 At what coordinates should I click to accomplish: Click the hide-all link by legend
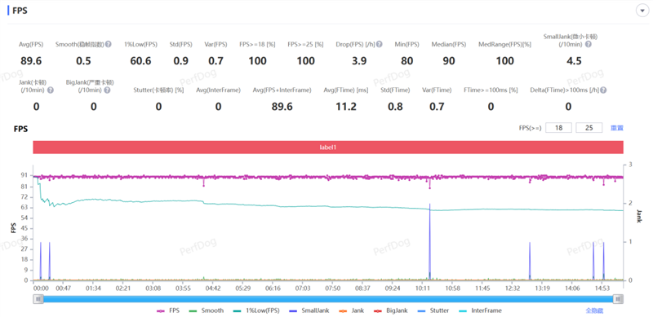(x=595, y=310)
